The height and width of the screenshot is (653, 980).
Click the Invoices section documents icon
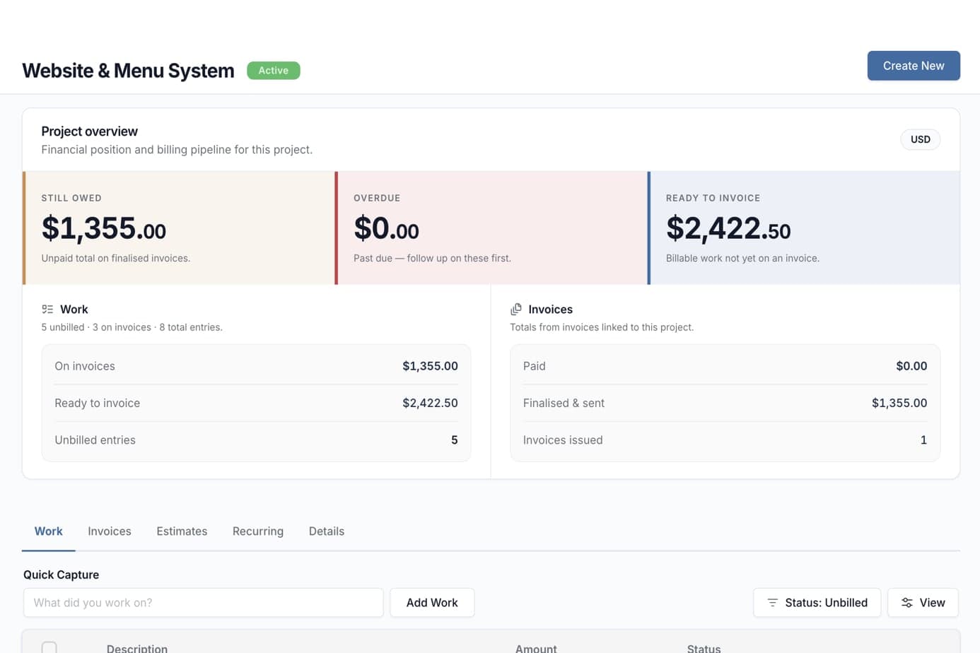(x=516, y=310)
